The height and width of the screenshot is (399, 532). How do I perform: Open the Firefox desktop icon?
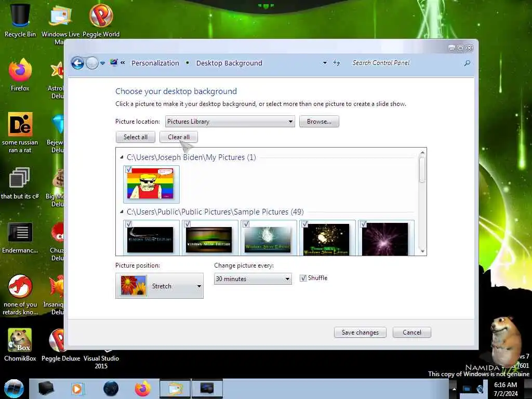pyautogui.click(x=20, y=75)
